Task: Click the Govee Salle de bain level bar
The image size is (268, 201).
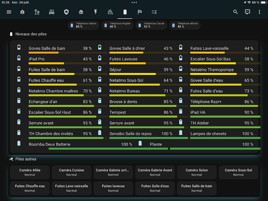Action: click(68, 53)
